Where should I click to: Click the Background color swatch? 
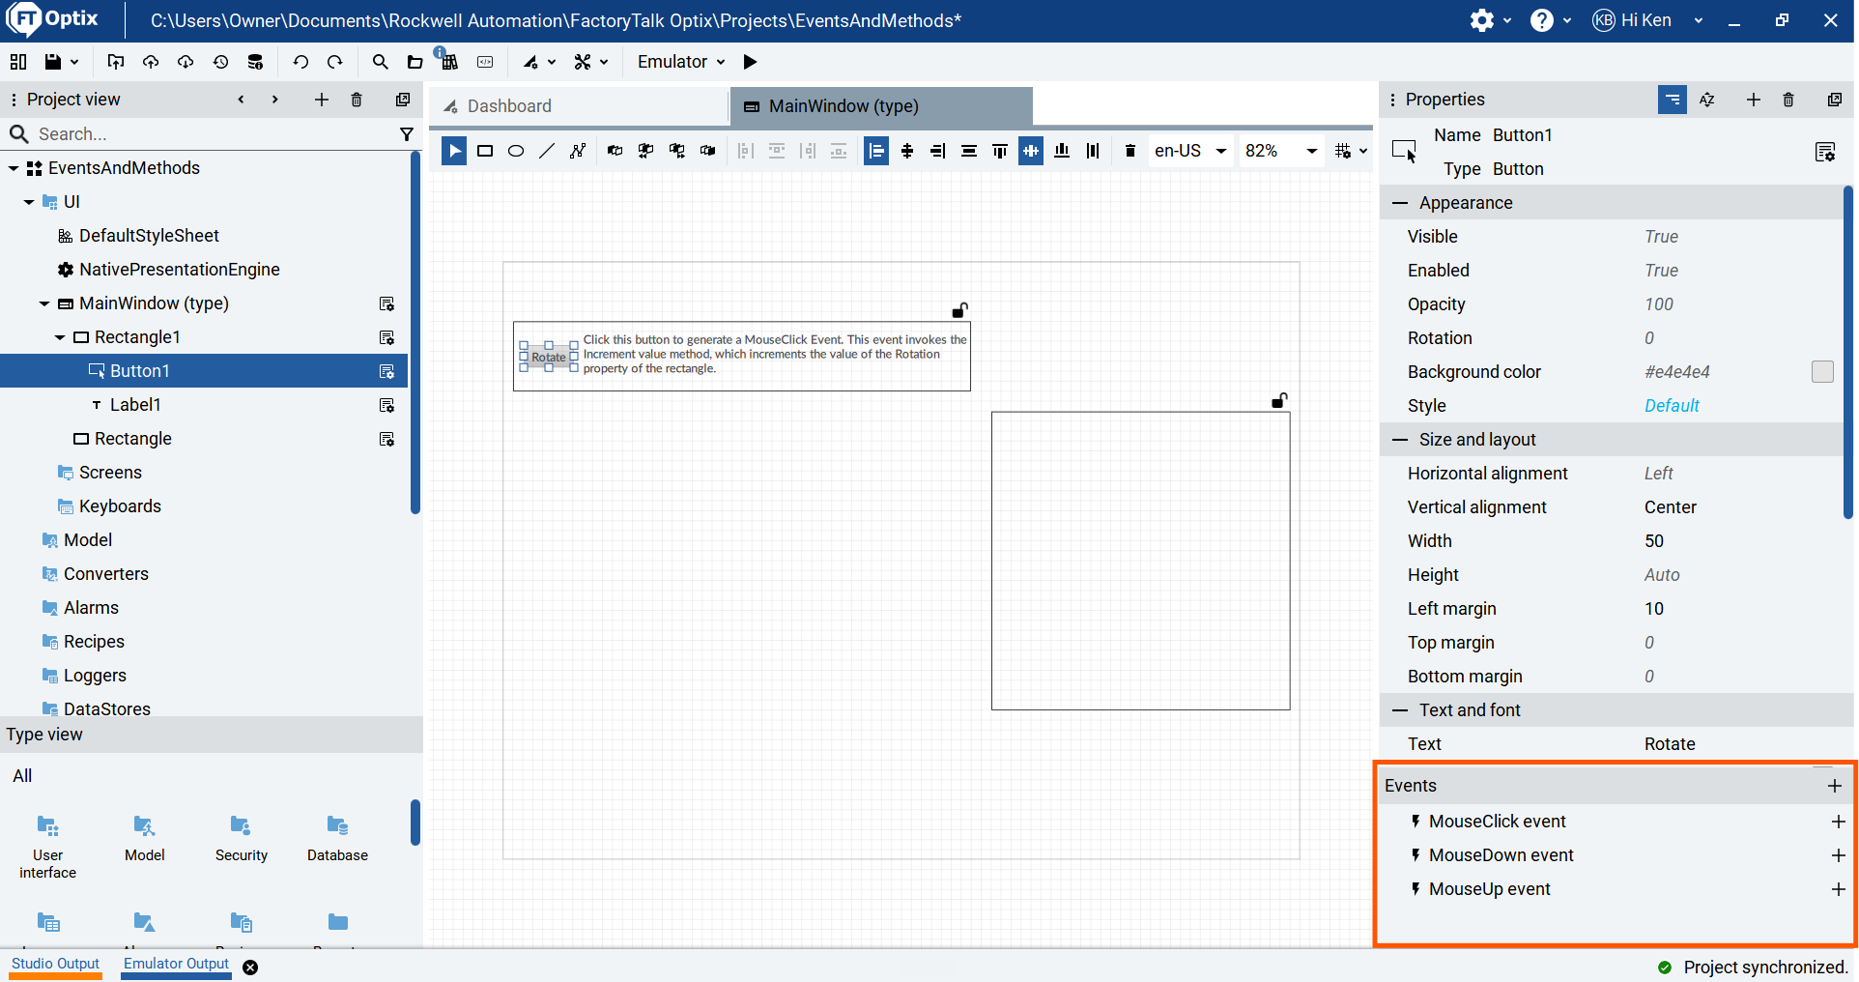point(1822,372)
